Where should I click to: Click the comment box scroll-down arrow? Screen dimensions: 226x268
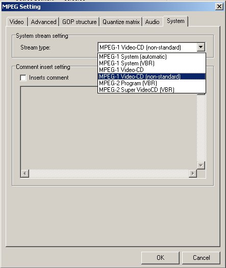click(201, 165)
